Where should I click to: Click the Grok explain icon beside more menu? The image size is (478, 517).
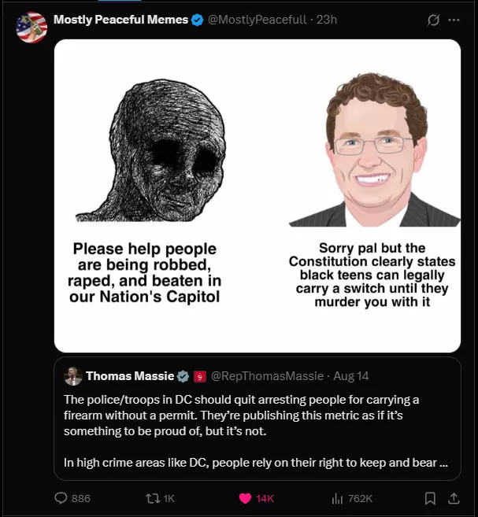(433, 20)
